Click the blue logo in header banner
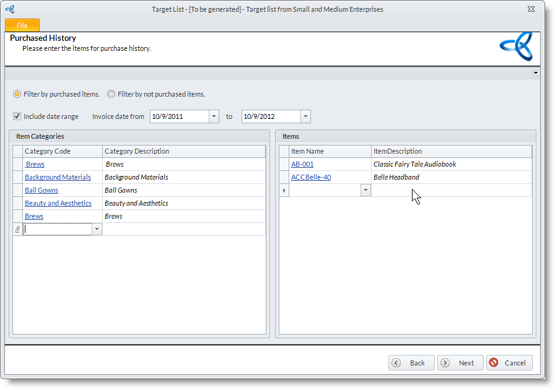 click(516, 47)
